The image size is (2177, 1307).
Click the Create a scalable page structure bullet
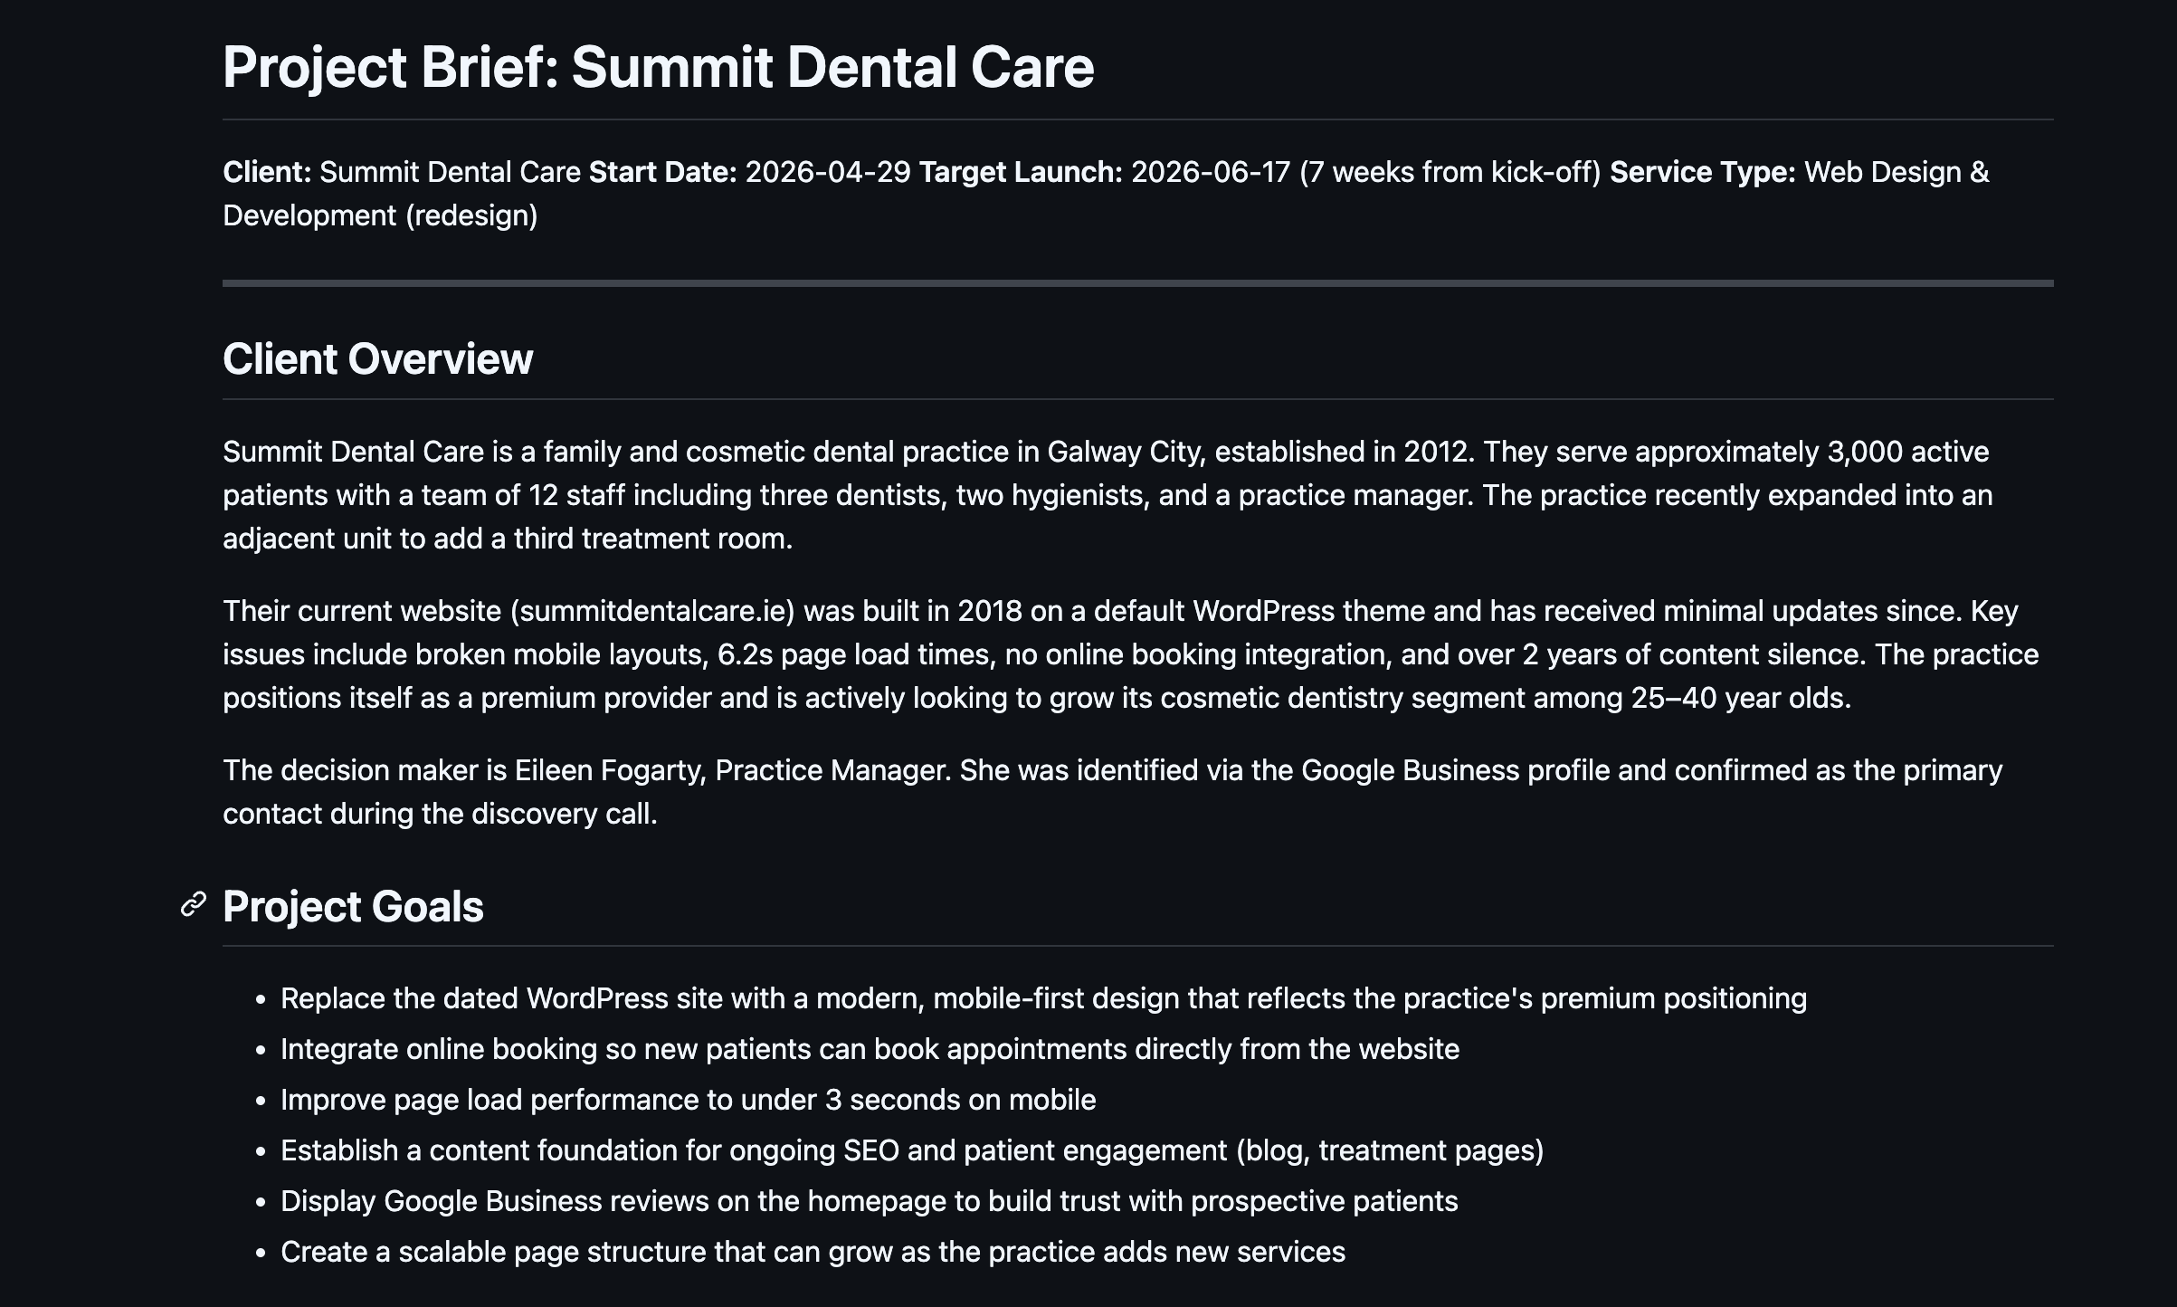(813, 1252)
